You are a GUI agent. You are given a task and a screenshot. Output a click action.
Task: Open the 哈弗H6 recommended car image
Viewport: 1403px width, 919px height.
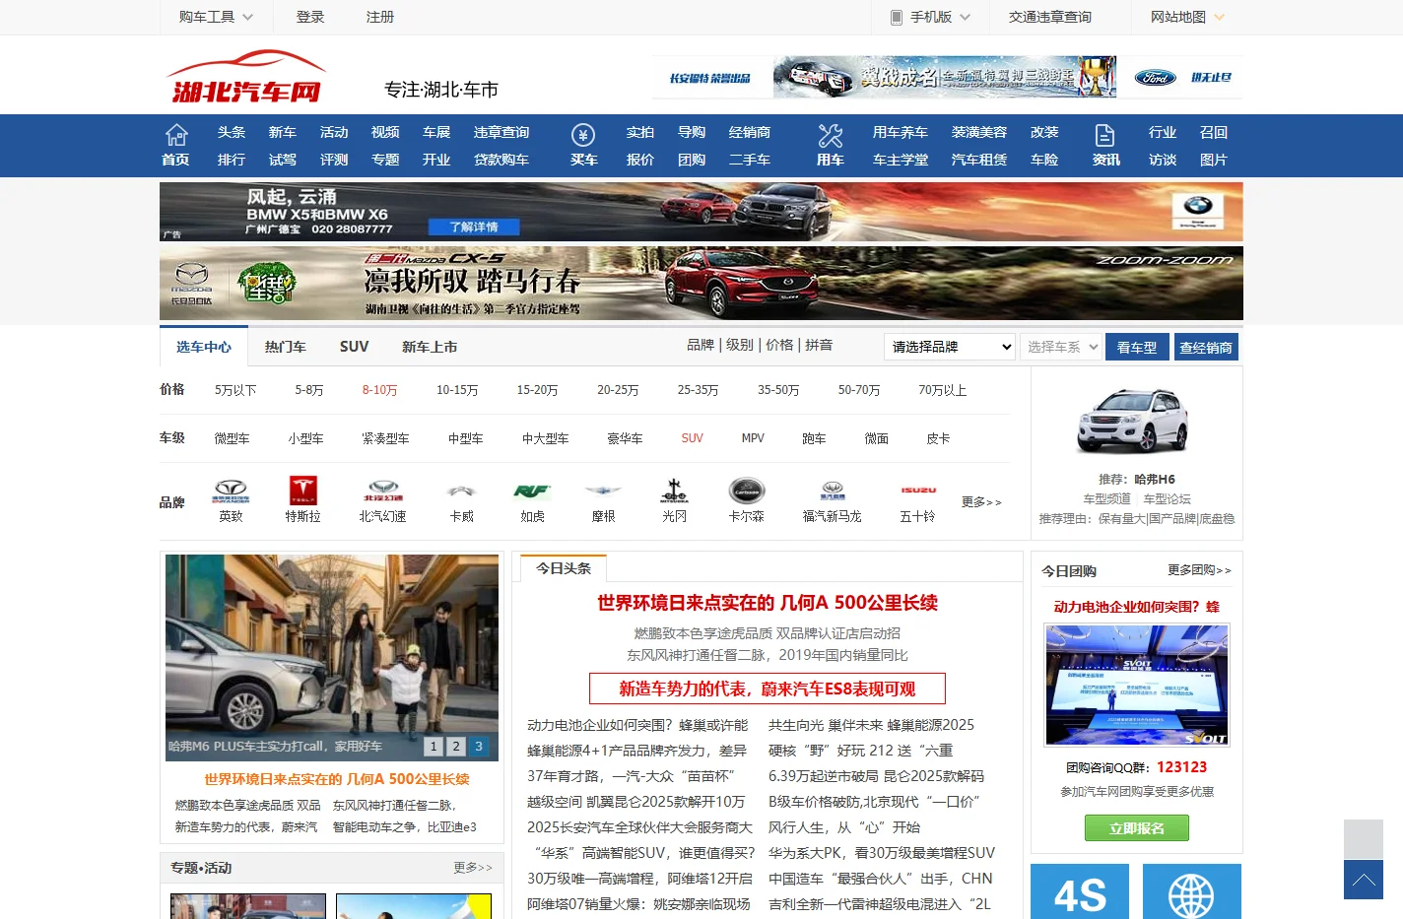click(1133, 421)
